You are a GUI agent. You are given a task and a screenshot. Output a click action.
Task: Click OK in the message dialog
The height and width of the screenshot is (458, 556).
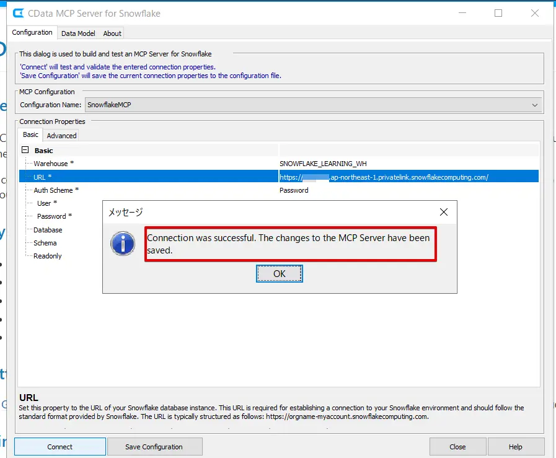tap(279, 274)
